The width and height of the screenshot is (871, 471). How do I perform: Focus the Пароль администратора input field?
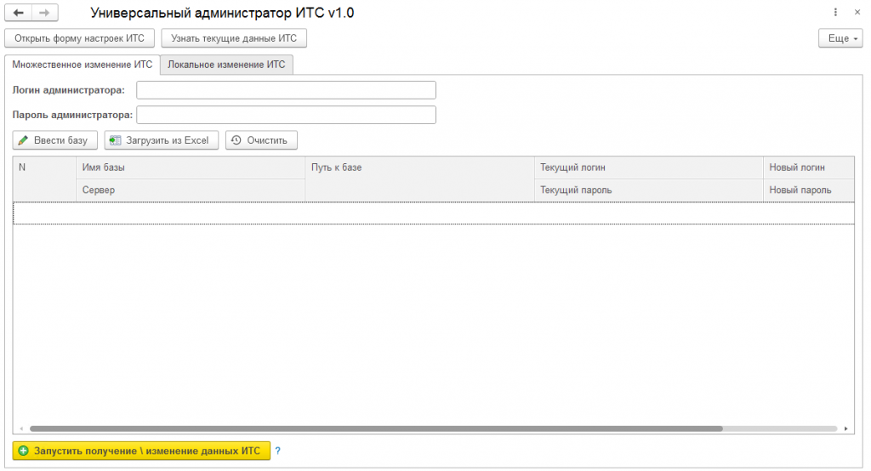286,115
